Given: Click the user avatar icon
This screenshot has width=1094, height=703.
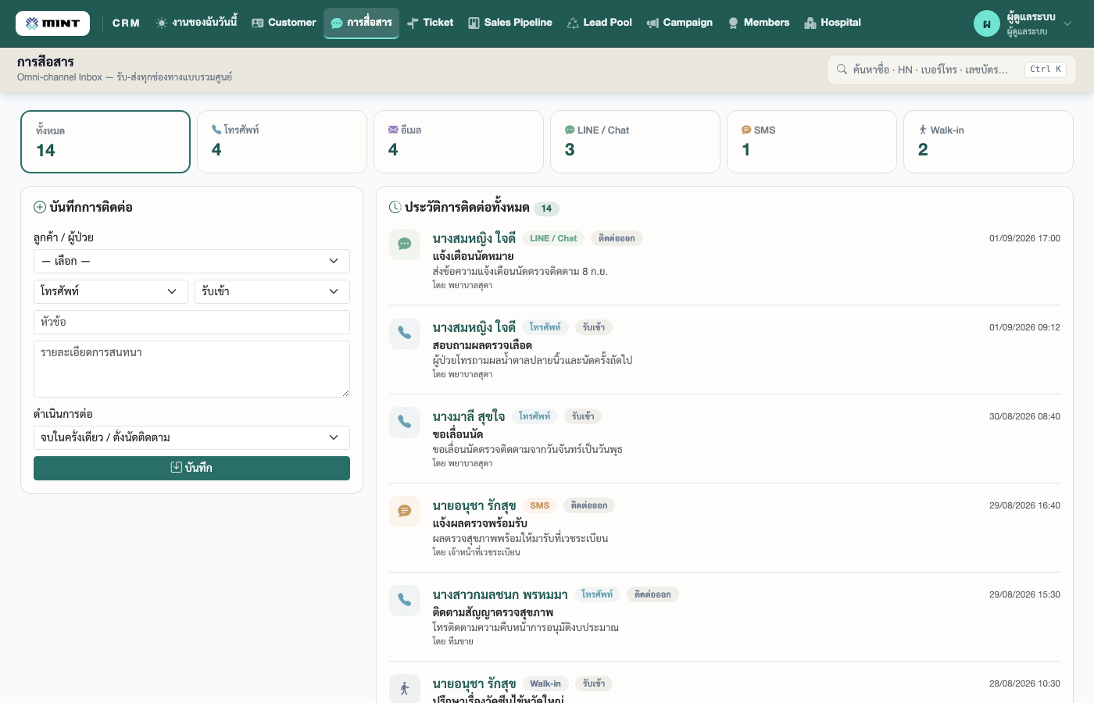Looking at the screenshot, I should (987, 23).
